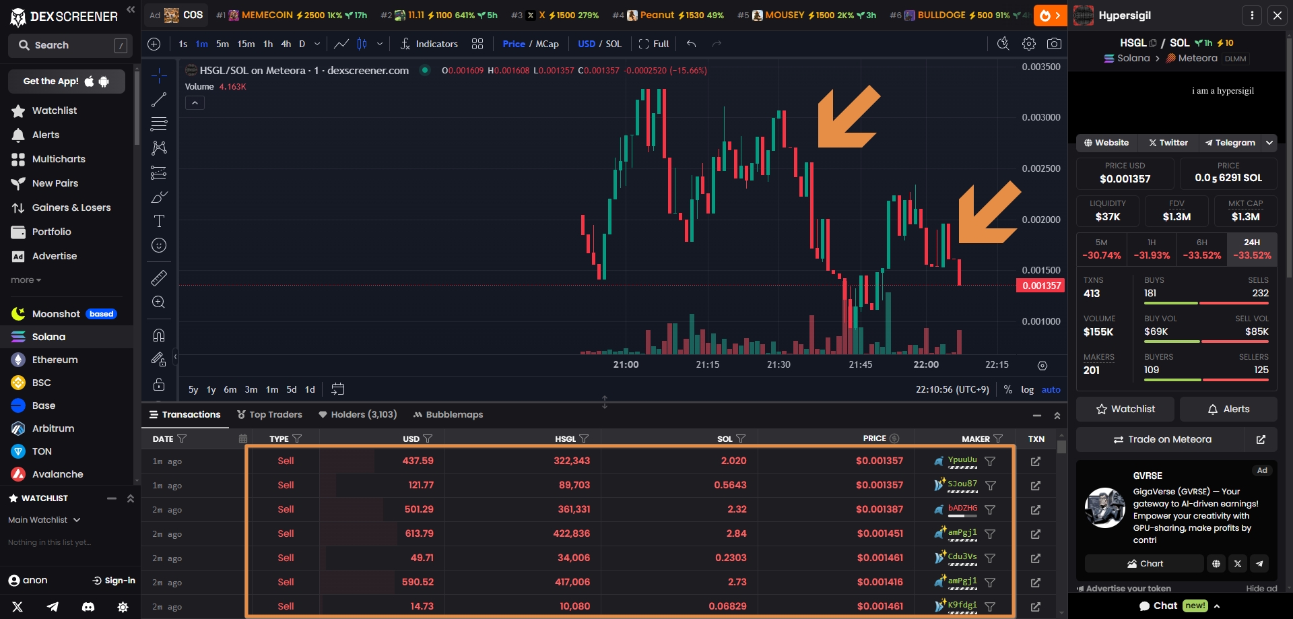1293x619 pixels.
Task: Open the emoji icons tool
Action: point(159,245)
